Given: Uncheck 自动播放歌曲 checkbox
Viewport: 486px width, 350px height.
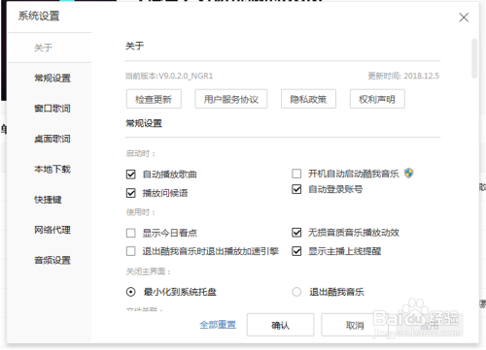Looking at the screenshot, I should pos(131,175).
